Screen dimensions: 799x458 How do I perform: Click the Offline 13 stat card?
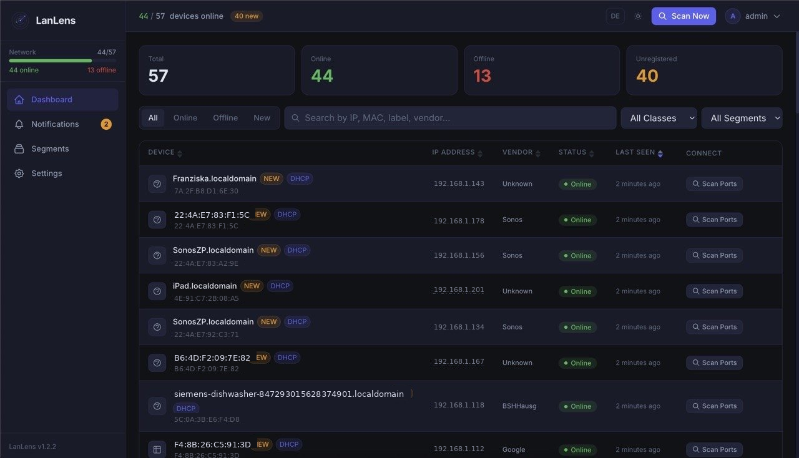(x=542, y=70)
